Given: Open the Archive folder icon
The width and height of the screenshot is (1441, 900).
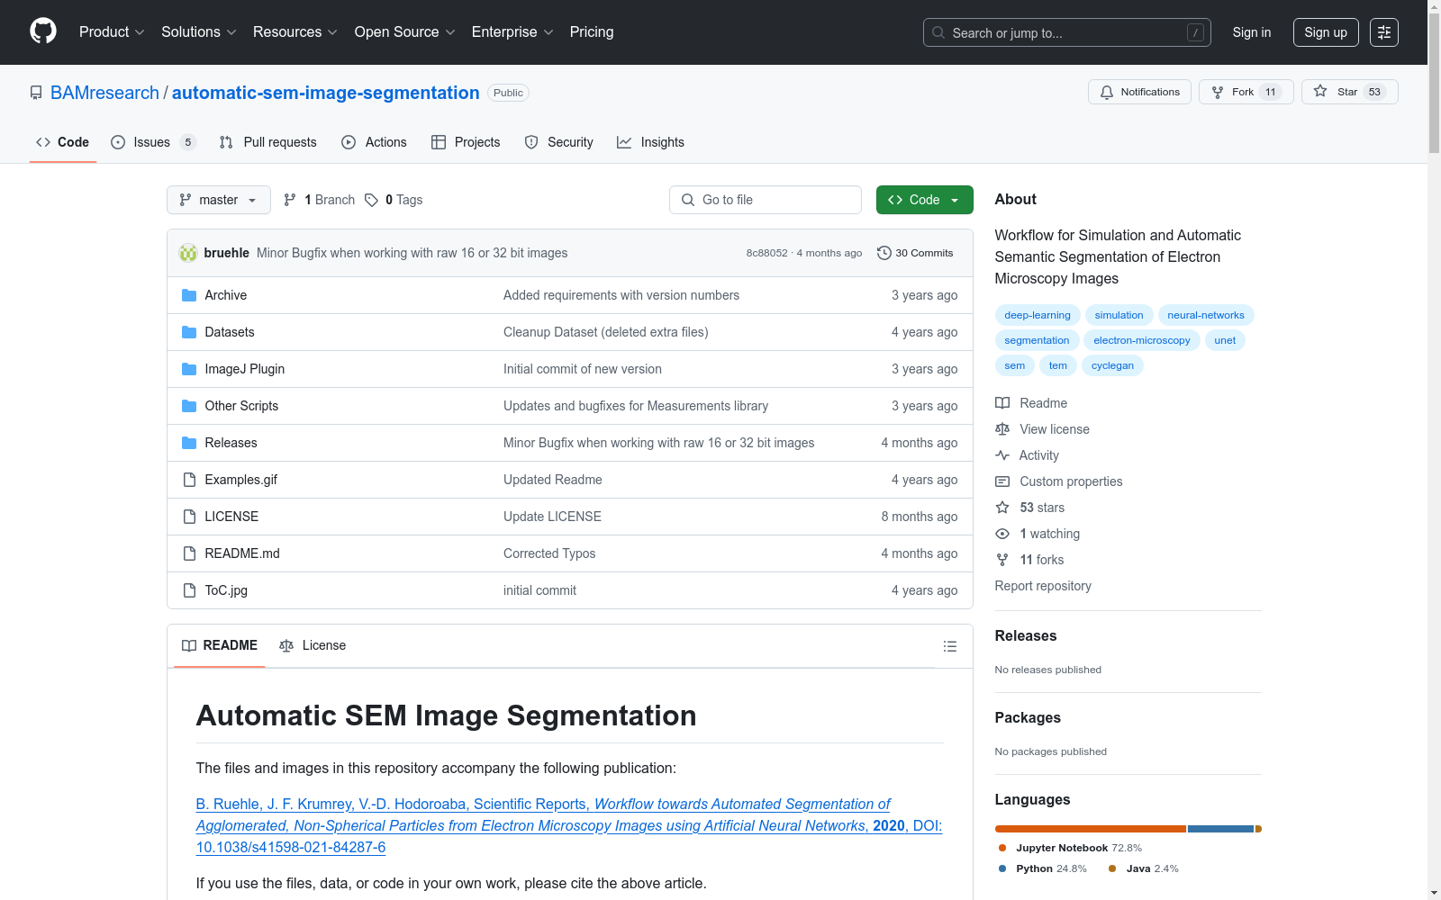Looking at the screenshot, I should click(x=189, y=295).
